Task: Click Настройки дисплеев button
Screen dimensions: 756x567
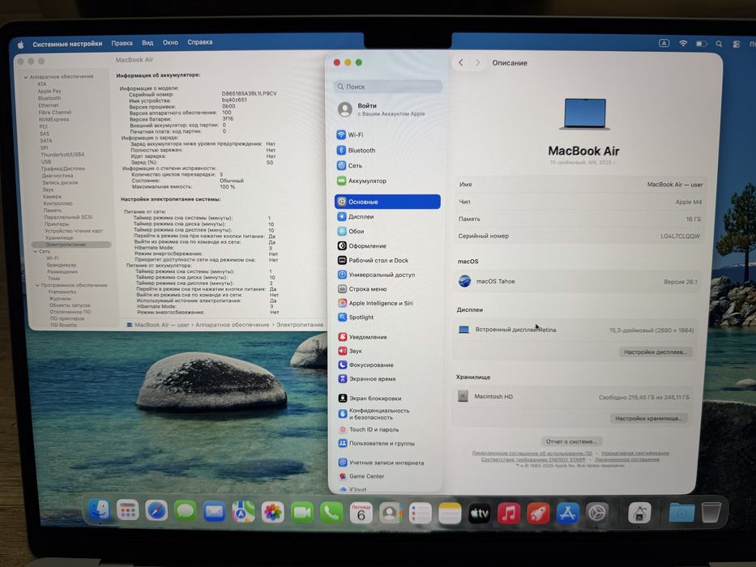Action: click(x=656, y=352)
